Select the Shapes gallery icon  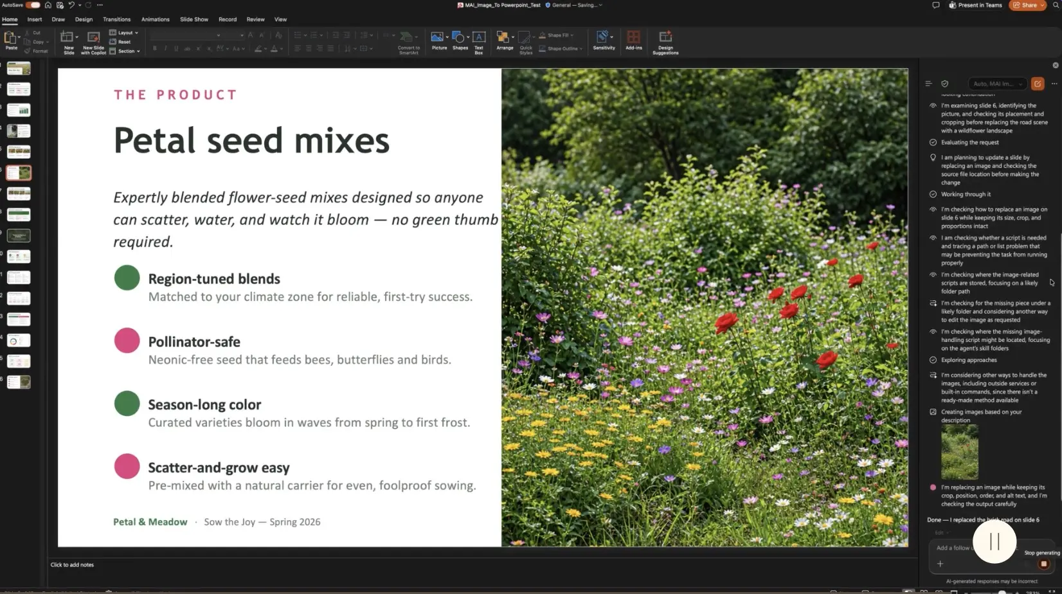460,40
